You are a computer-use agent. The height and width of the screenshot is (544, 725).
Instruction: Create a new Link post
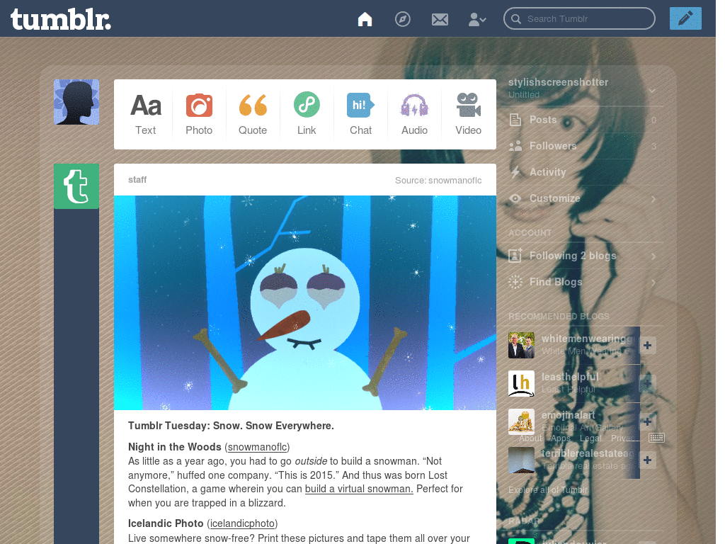[x=307, y=114]
